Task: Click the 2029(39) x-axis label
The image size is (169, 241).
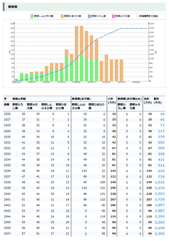Action: pyautogui.click(x=31, y=82)
